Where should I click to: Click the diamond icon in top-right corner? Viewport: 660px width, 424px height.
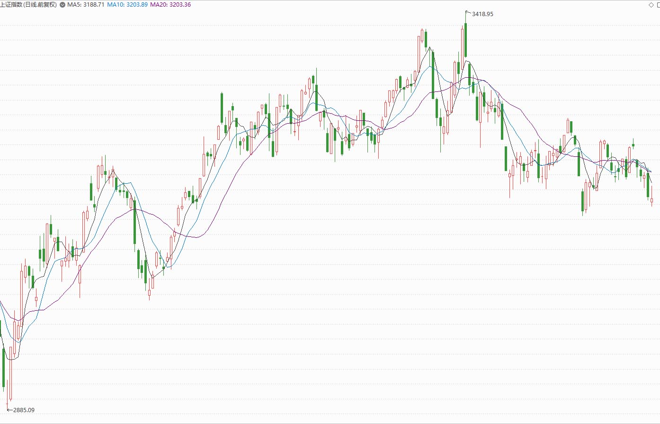pos(651,5)
